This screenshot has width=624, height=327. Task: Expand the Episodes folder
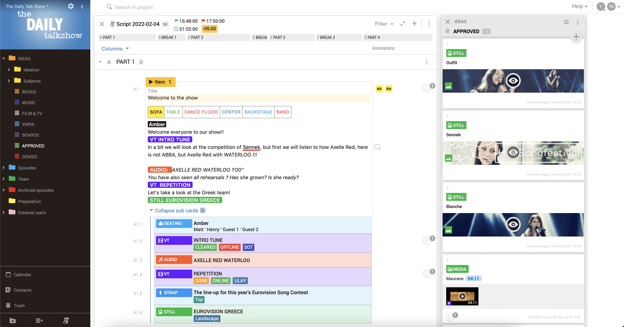click(x=4, y=168)
